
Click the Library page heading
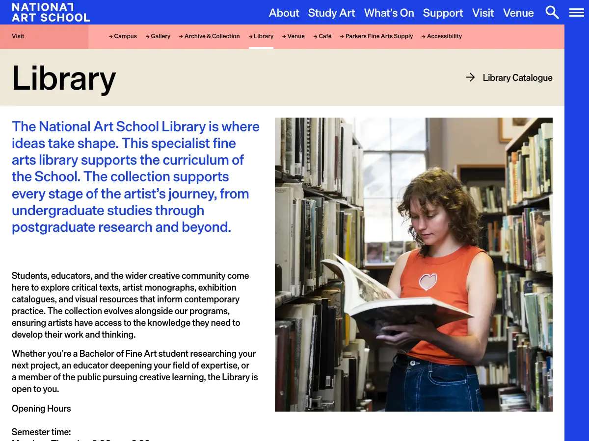pyautogui.click(x=64, y=78)
